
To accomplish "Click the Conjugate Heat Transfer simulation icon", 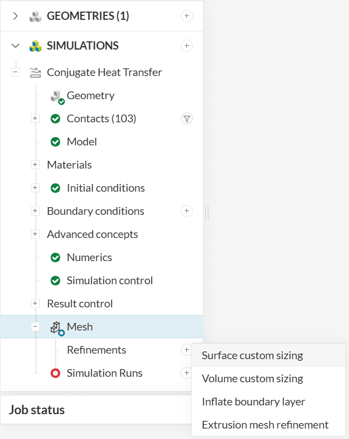I will click(x=35, y=72).
